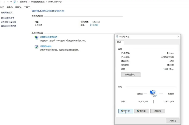
Task: Click the icon beside 设置新的连接或网络
Action: point(36,38)
